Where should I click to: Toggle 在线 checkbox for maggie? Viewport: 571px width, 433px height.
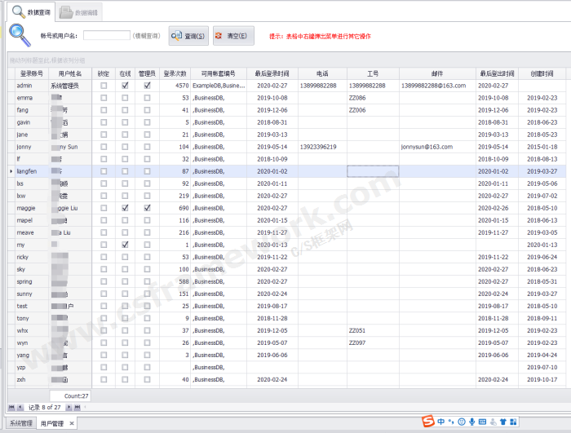[x=125, y=208]
